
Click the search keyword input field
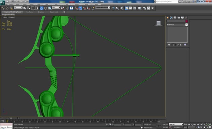click(x=167, y=2)
